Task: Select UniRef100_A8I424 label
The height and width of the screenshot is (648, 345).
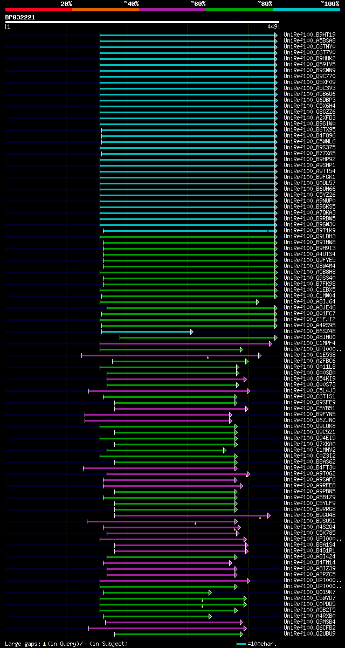Action: pos(309,556)
